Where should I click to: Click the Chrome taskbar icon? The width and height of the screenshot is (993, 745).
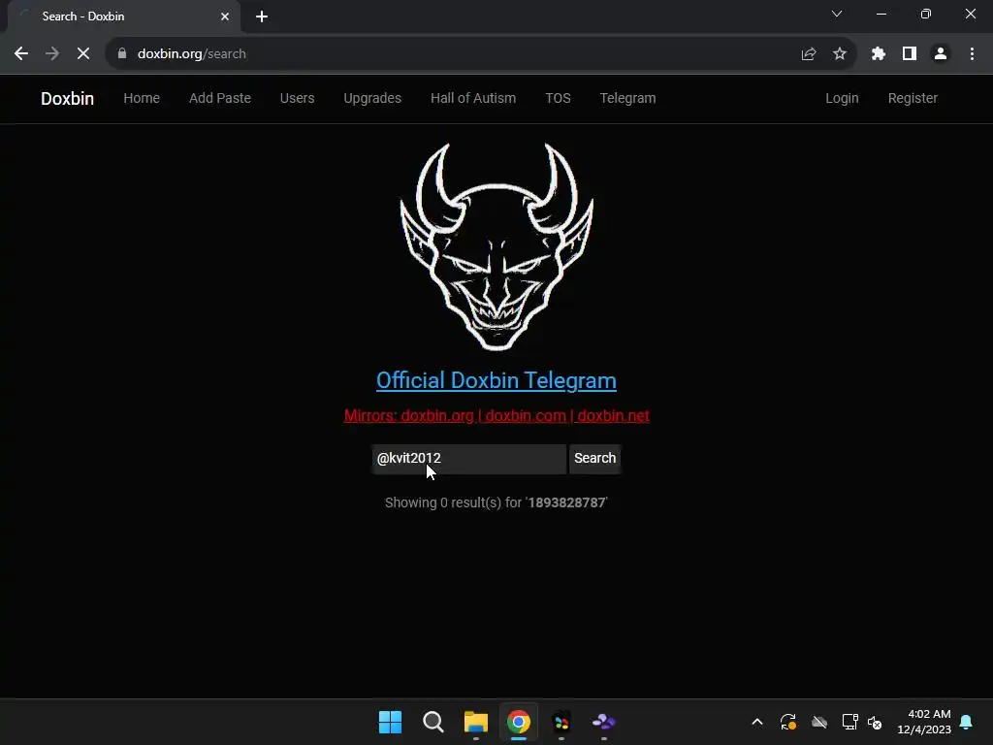tap(518, 722)
